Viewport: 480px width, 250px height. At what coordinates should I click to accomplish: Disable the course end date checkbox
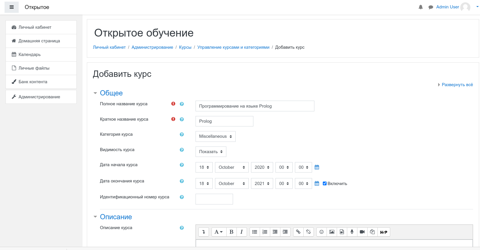[x=325, y=184]
